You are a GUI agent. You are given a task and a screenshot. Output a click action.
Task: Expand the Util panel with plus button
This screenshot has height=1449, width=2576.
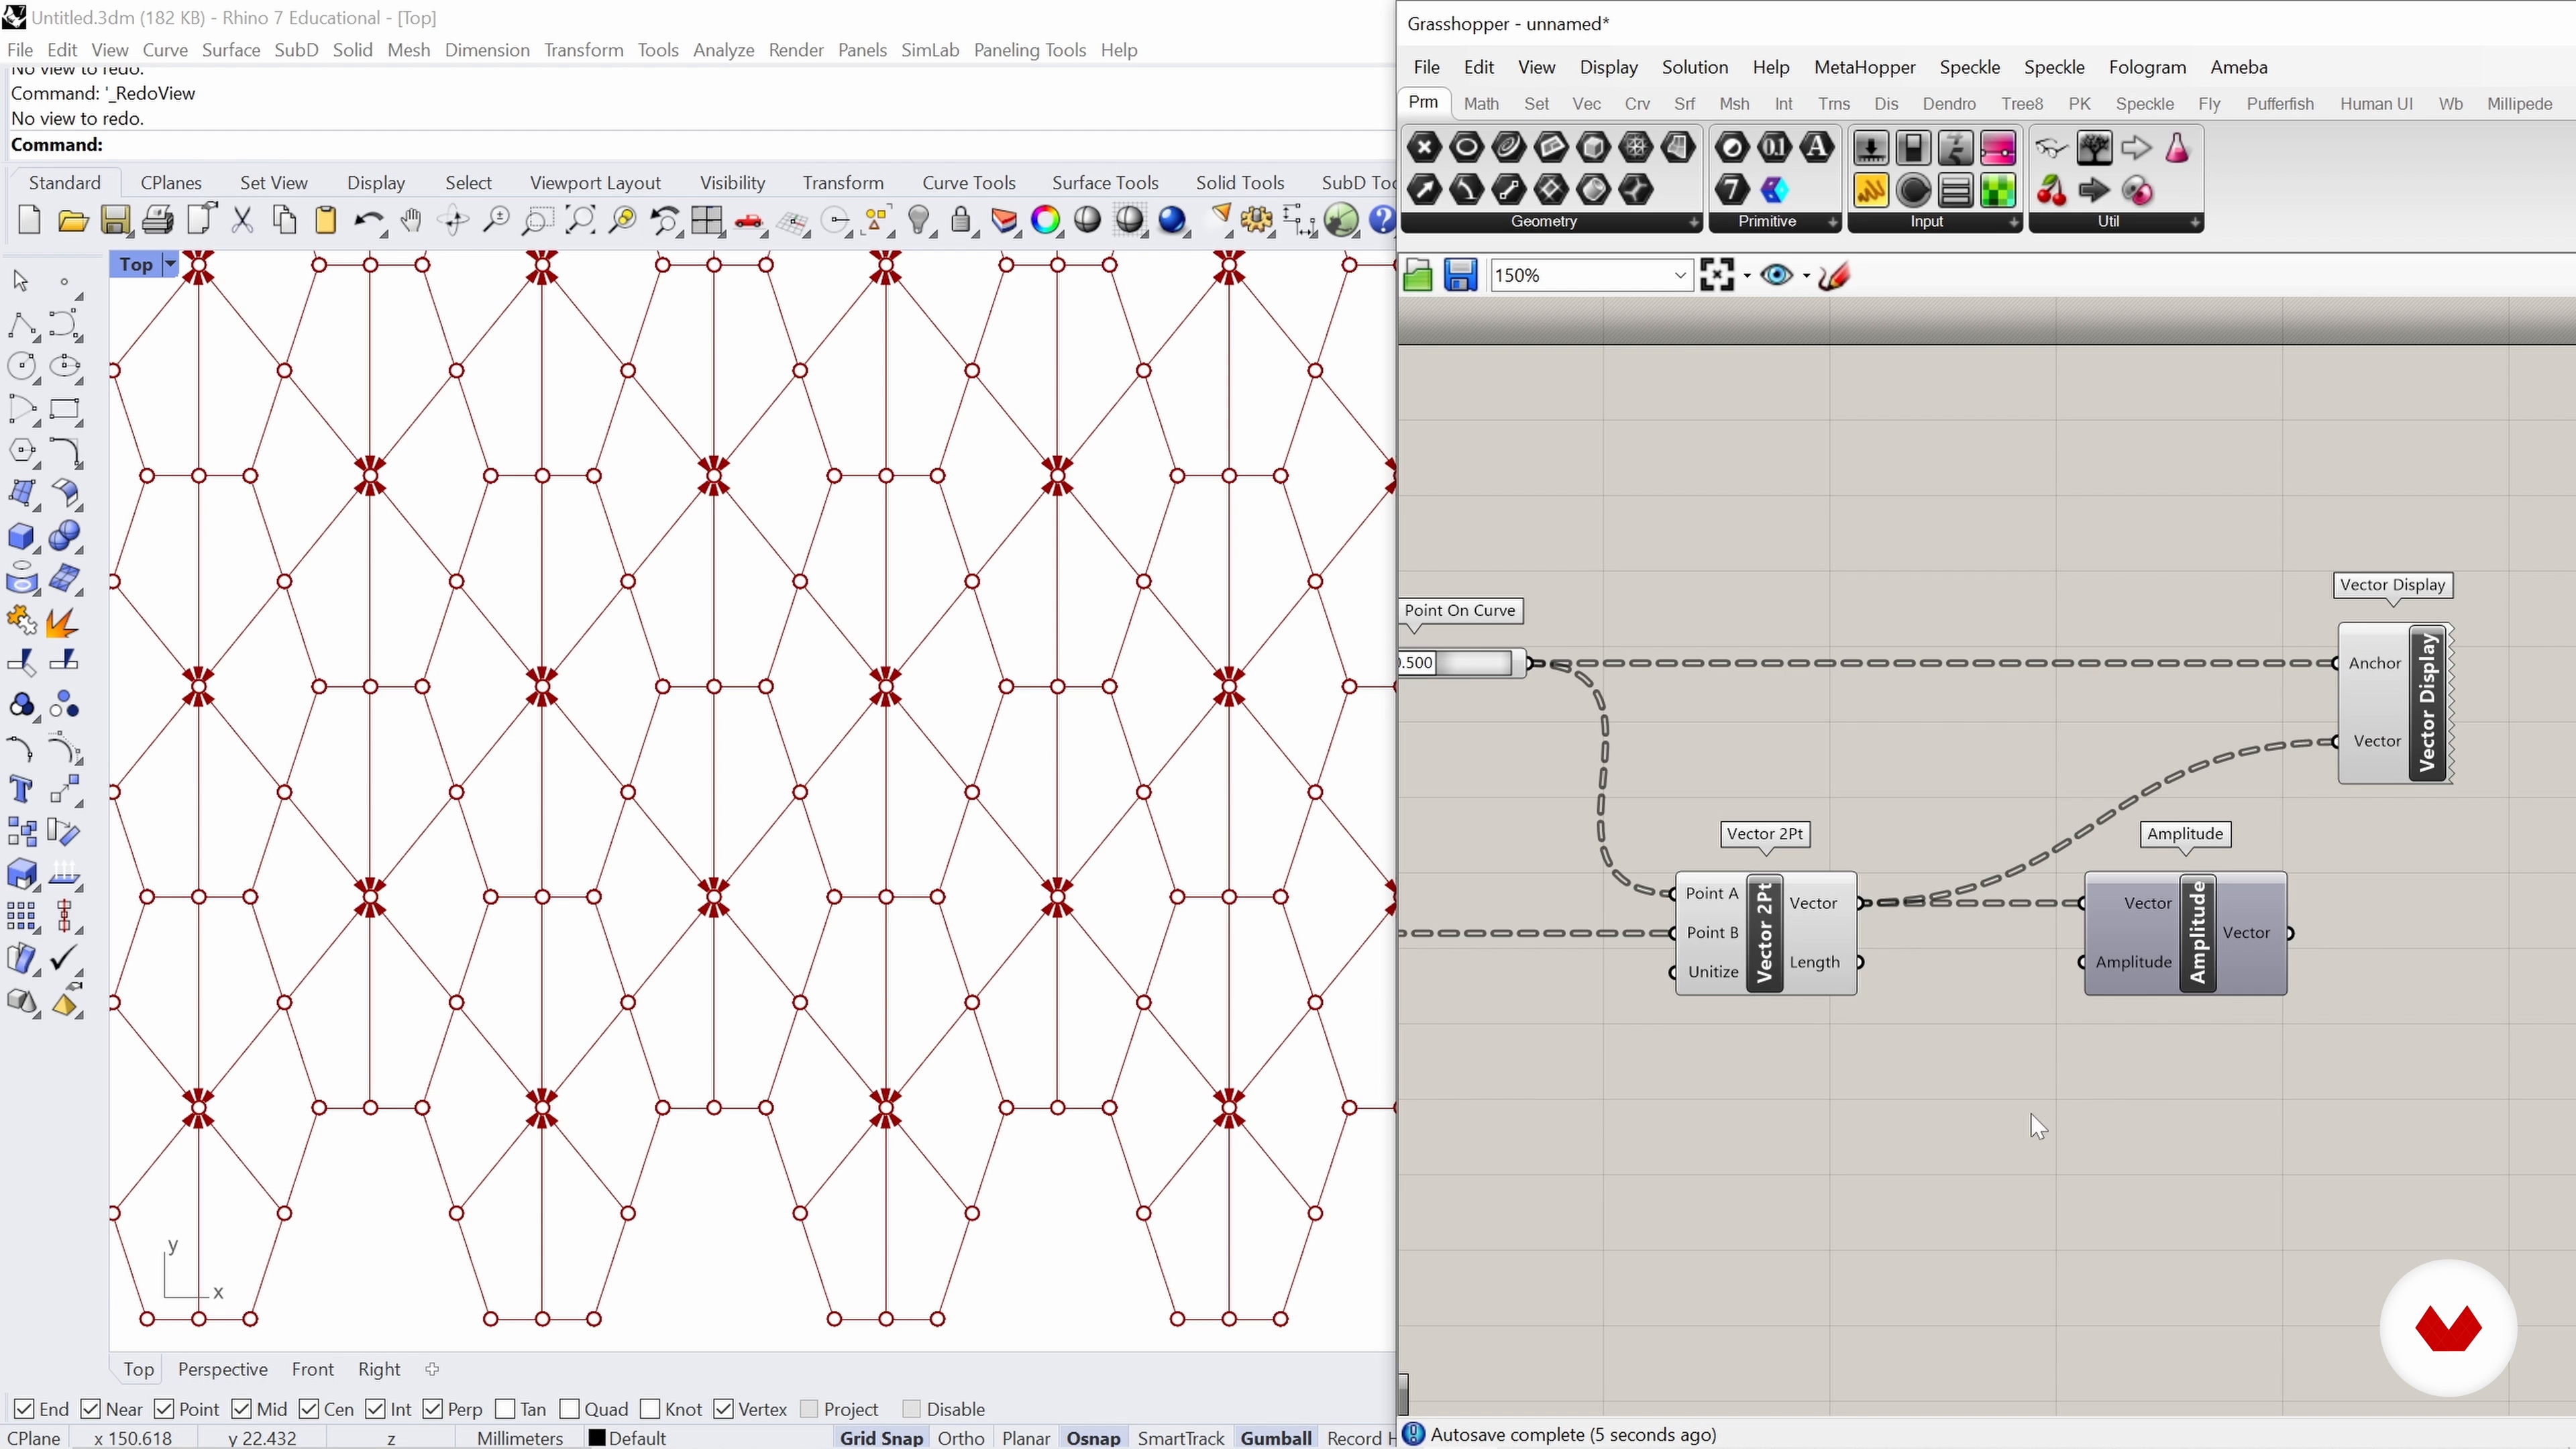point(2194,222)
